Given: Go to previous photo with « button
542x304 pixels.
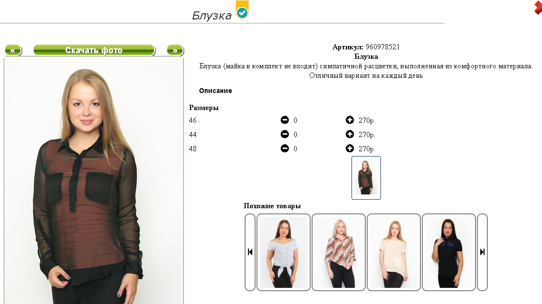Looking at the screenshot, I should coord(13,50).
